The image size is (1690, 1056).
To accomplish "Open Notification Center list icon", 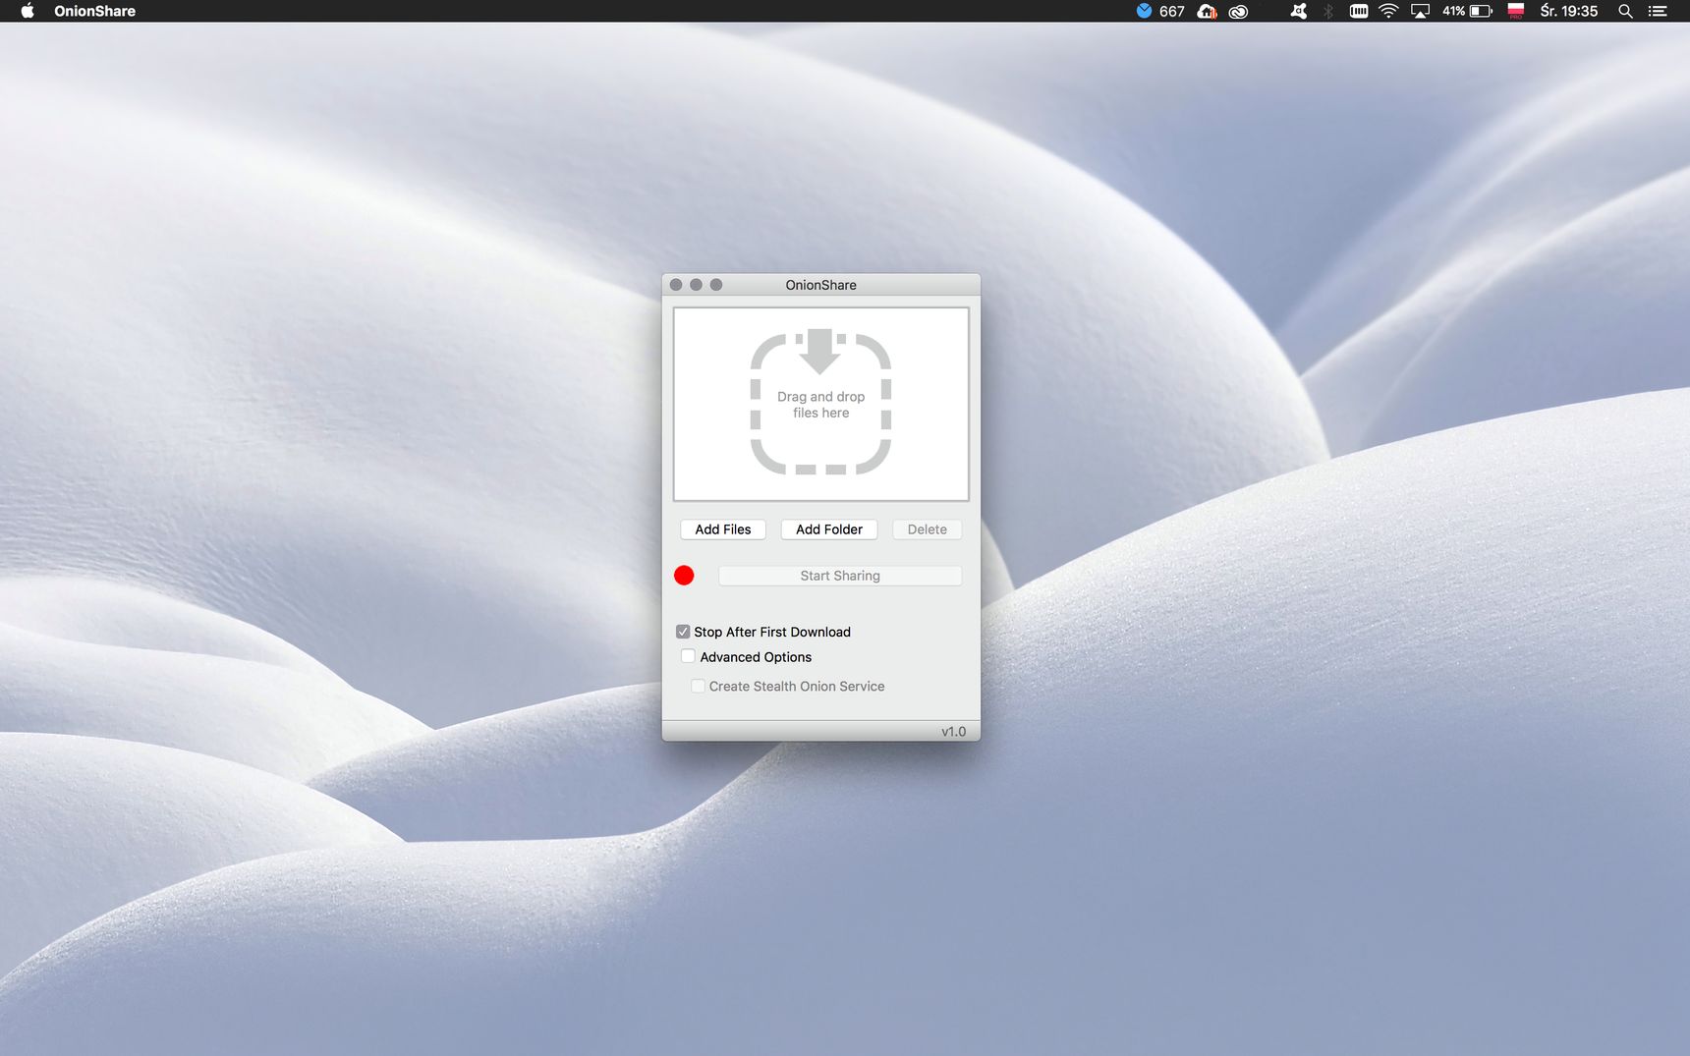I will point(1658,11).
